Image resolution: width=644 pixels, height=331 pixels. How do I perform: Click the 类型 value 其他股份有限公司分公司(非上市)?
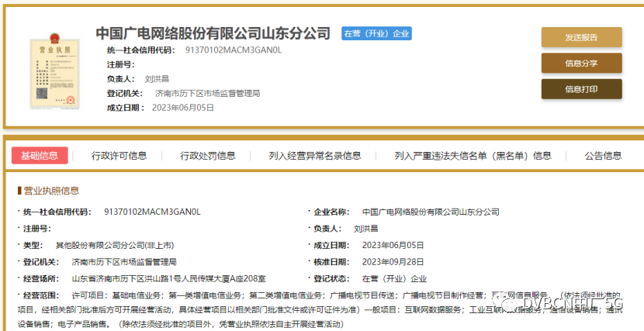115,245
